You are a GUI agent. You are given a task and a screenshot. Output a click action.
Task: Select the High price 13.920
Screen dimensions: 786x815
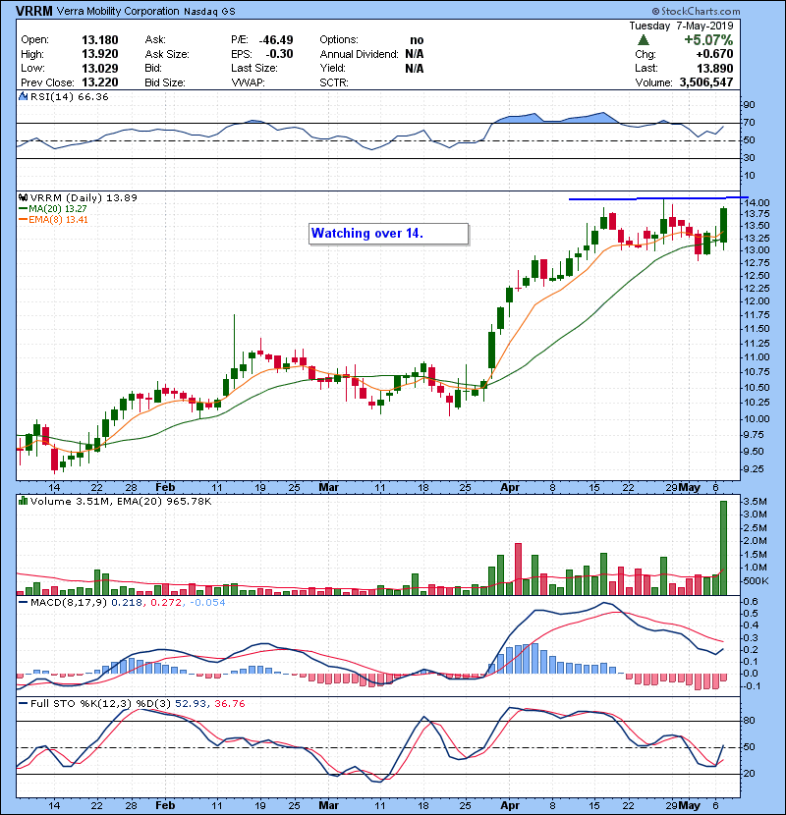(100, 54)
